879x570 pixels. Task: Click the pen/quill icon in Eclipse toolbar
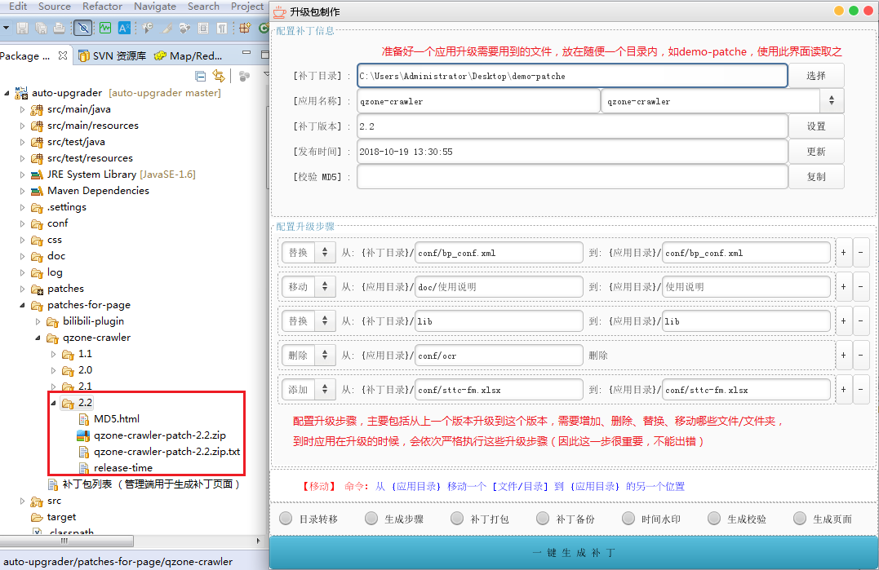167,28
